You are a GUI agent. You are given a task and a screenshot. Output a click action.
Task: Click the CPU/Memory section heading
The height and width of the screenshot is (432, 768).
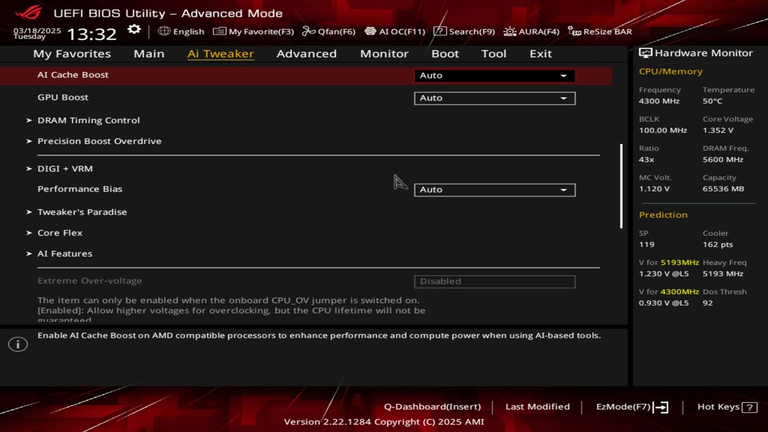671,71
